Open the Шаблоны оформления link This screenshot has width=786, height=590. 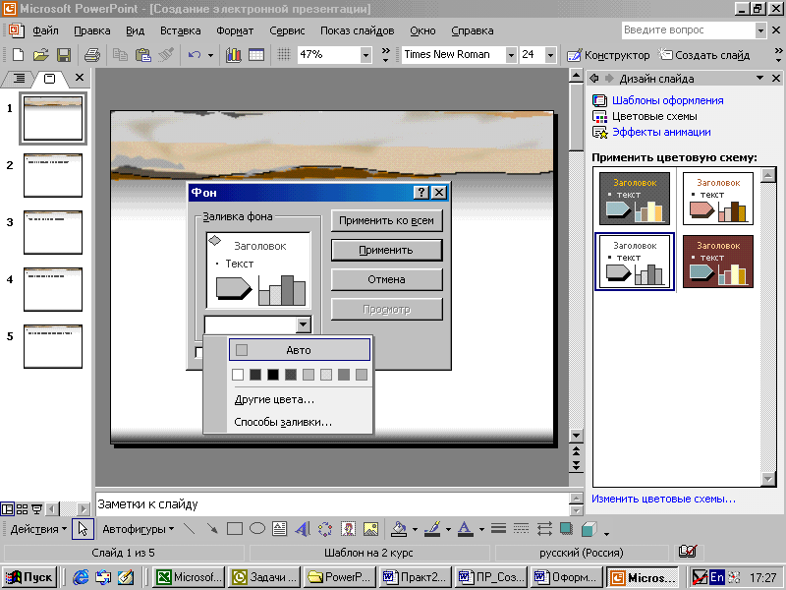pyautogui.click(x=667, y=100)
